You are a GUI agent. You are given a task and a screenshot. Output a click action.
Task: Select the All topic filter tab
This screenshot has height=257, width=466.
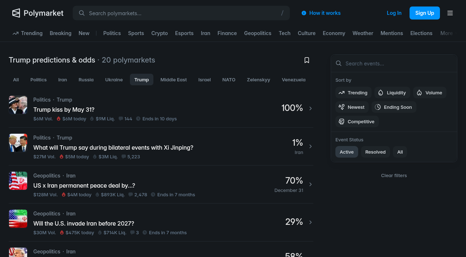pyautogui.click(x=16, y=80)
